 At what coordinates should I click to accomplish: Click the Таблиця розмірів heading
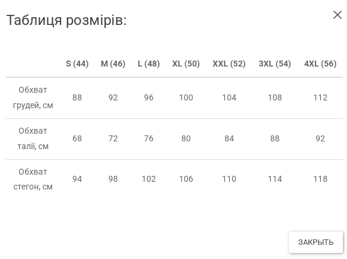(66, 20)
